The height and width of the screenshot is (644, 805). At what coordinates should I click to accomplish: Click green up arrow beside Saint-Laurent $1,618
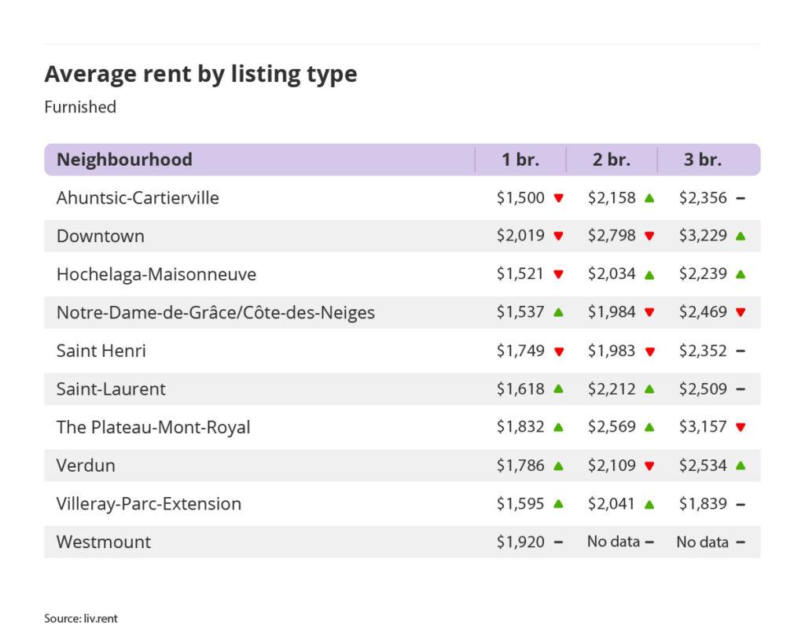558,389
